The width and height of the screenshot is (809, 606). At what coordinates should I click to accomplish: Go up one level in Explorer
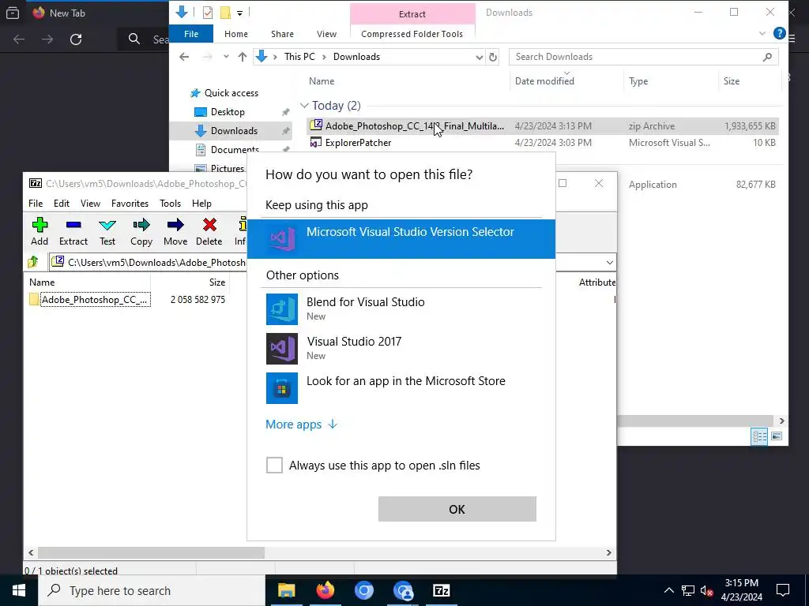(243, 57)
